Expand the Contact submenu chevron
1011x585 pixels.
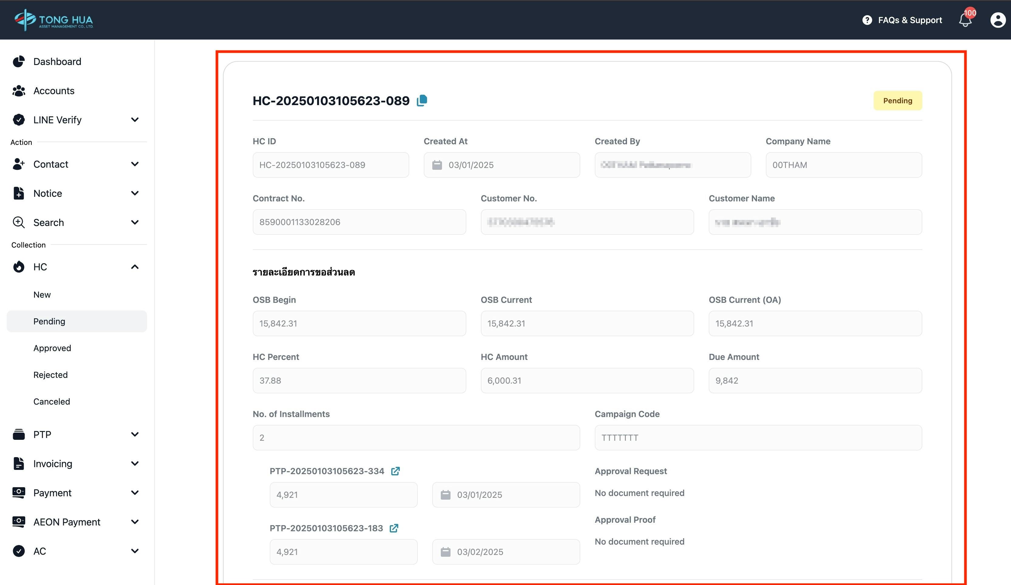point(135,164)
